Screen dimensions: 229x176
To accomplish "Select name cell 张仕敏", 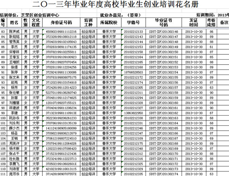I will click(15, 93).
